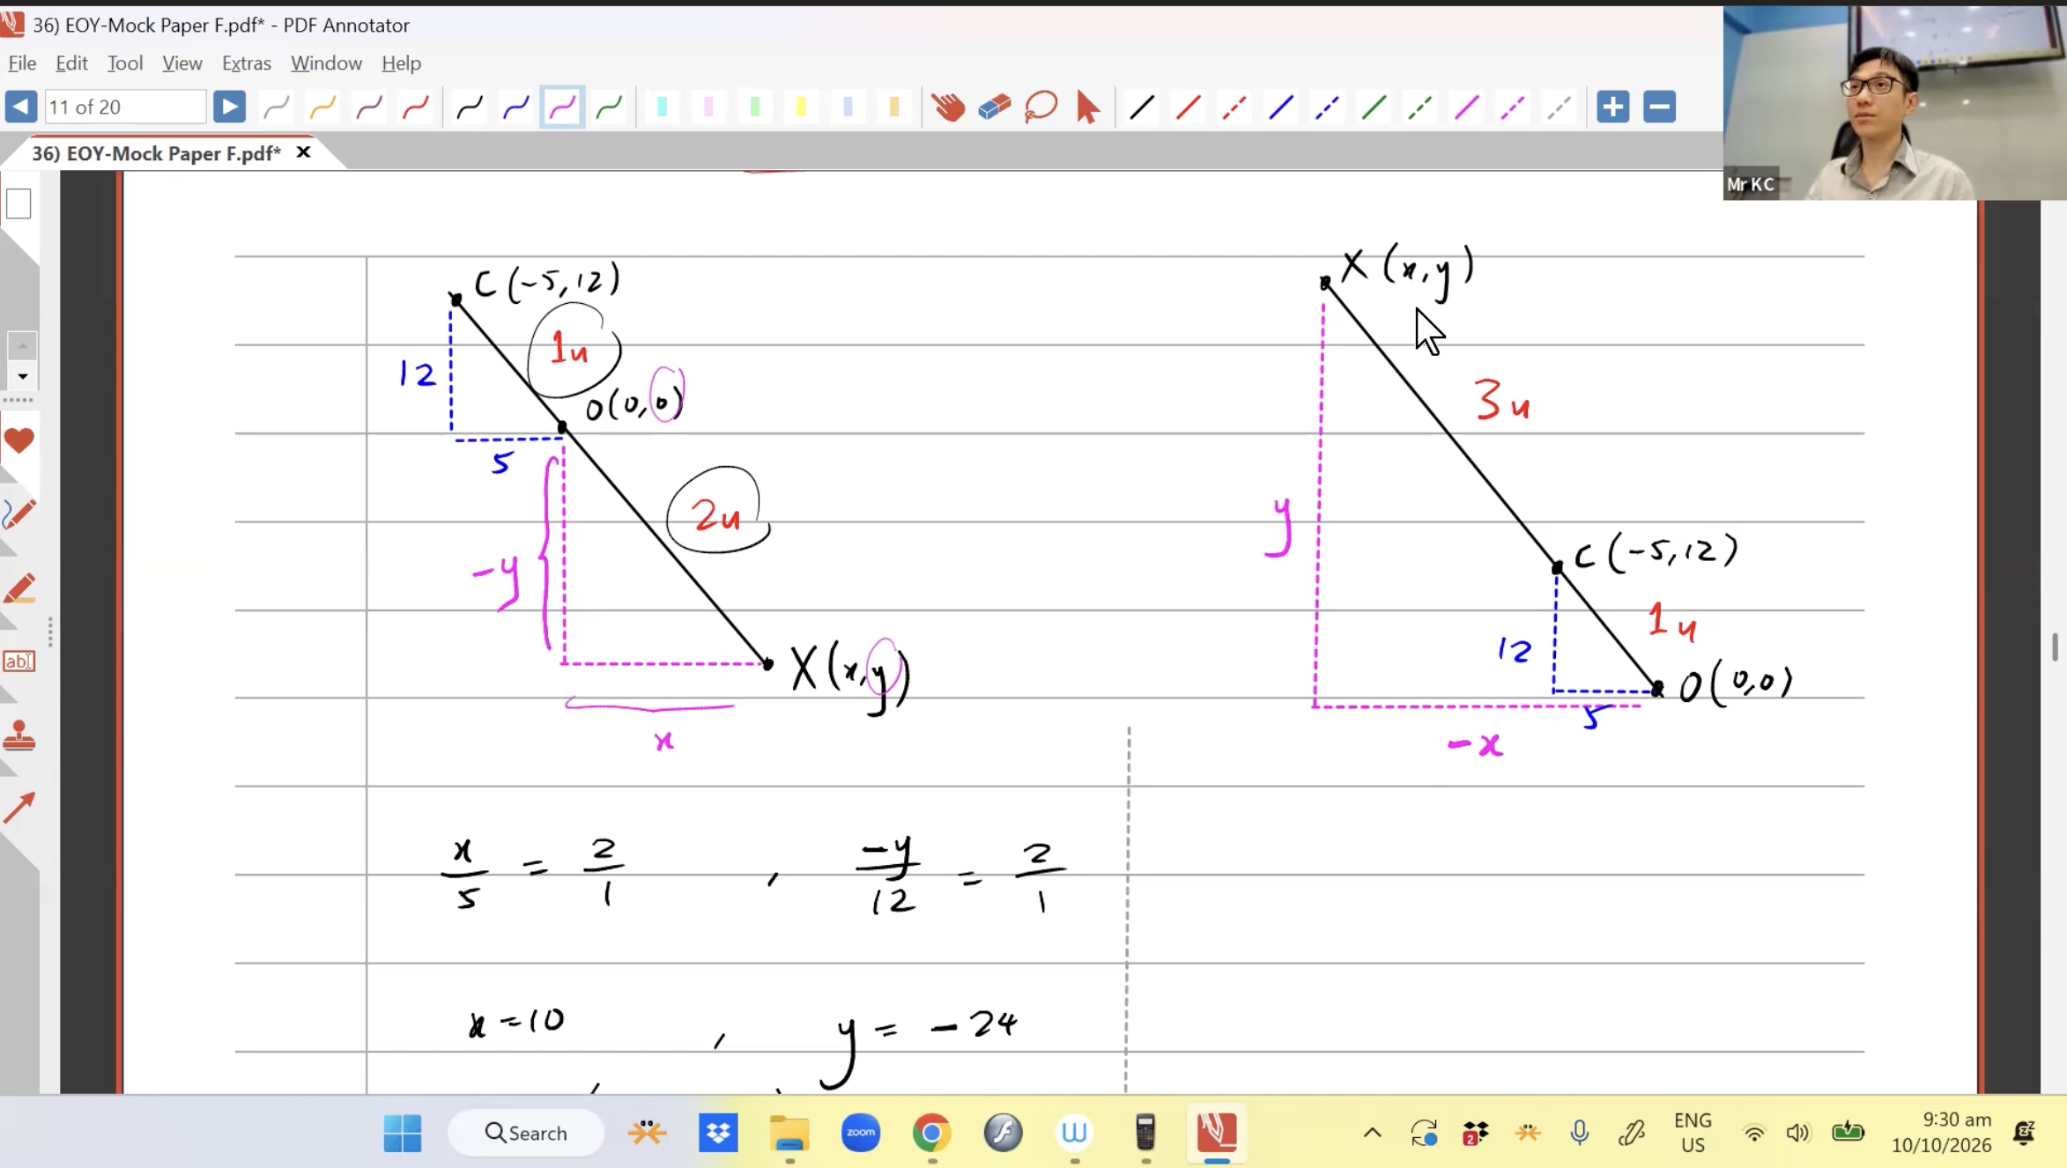
Task: Select the gray pen tool
Action: point(277,107)
